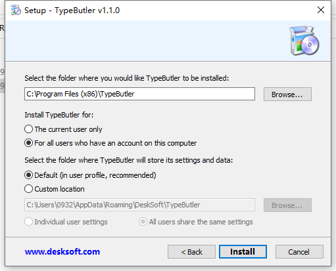This screenshot has height=271, width=336.
Task: Click the setup icon in title bar
Action: [x=16, y=10]
